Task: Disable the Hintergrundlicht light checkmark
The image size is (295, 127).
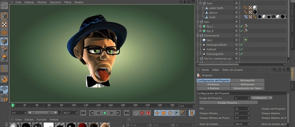Action: coord(242,45)
